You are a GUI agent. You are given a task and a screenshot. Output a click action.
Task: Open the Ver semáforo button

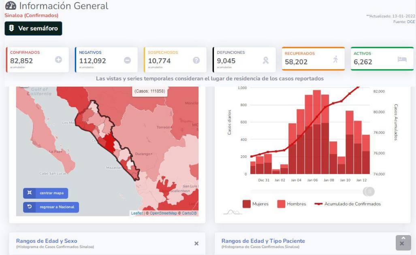(x=33, y=28)
